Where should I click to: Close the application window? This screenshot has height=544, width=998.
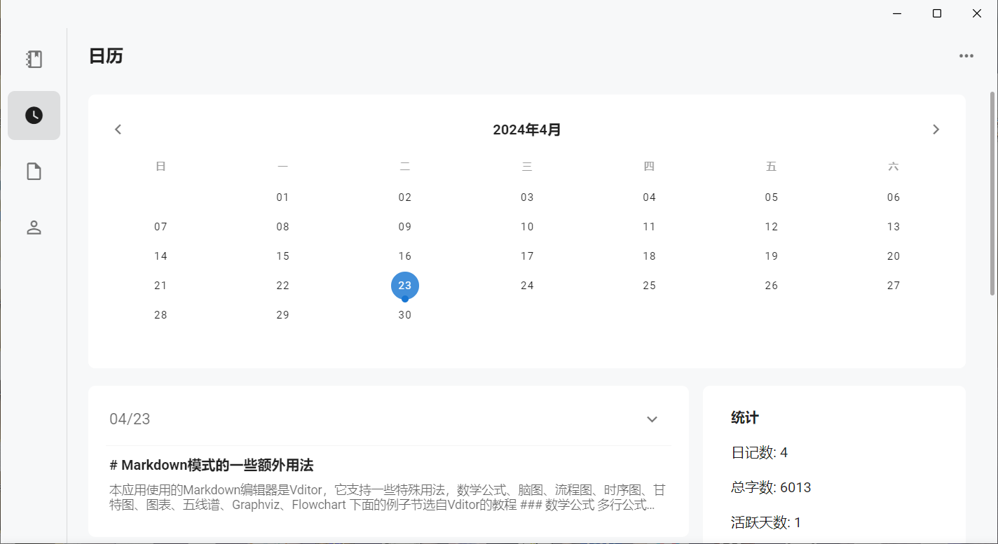pyautogui.click(x=977, y=13)
